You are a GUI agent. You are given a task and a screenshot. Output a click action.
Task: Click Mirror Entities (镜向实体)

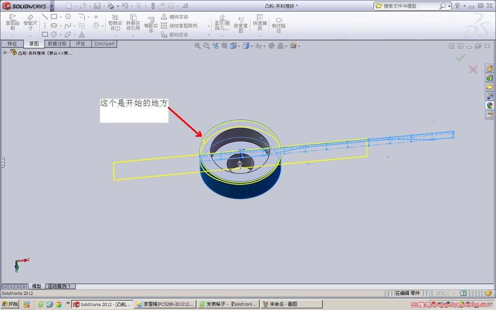175,17
